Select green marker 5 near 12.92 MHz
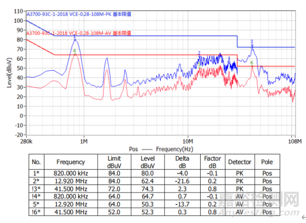Image resolution: width=306 pixels, height=223 pixels. [x=200, y=68]
